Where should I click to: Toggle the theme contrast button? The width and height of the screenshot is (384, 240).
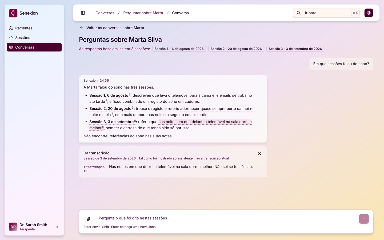point(369,13)
